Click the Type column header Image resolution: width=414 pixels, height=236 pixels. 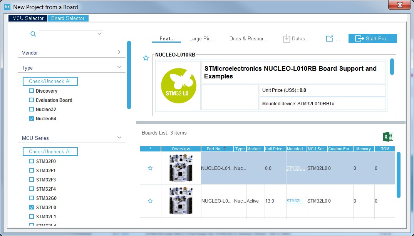(240, 149)
